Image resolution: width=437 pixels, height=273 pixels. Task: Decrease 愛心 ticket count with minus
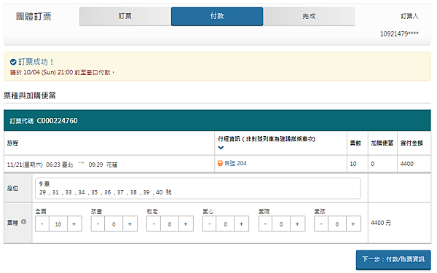(209, 223)
